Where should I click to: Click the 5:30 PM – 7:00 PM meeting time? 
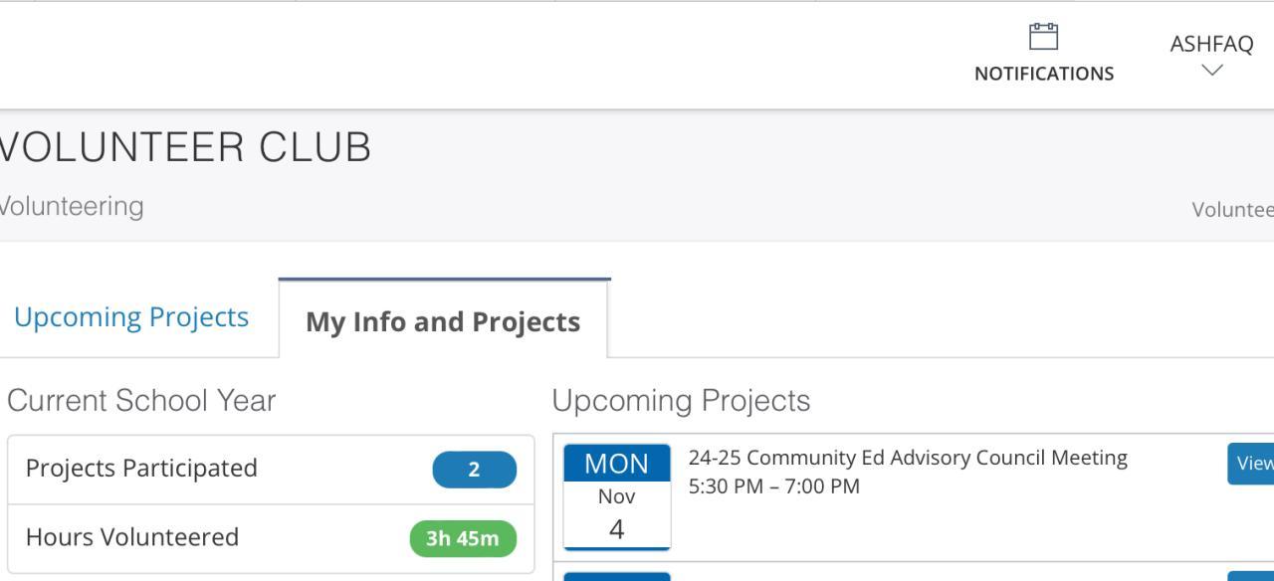(x=773, y=486)
